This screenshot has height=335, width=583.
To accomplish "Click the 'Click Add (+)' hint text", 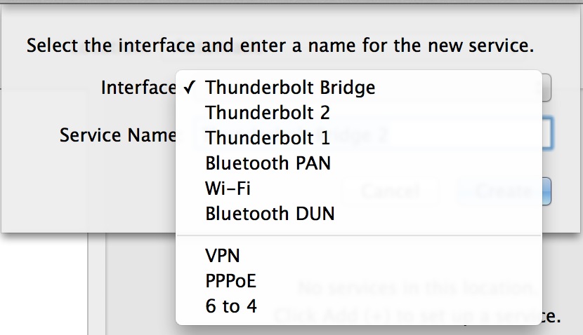I will click(552, 316).
